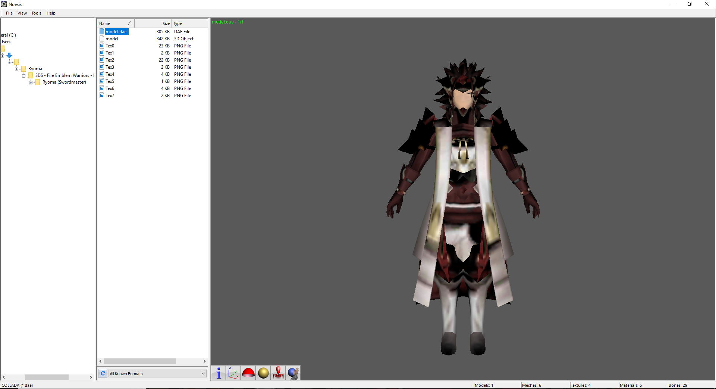Click the '342 KB' size cell

pyautogui.click(x=163, y=39)
